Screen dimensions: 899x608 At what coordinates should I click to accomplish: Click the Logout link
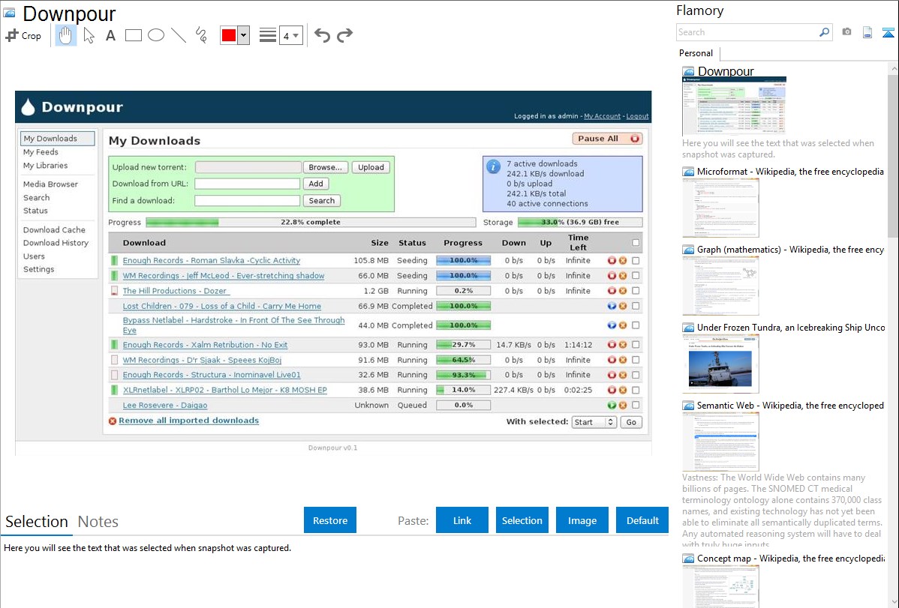tap(638, 116)
